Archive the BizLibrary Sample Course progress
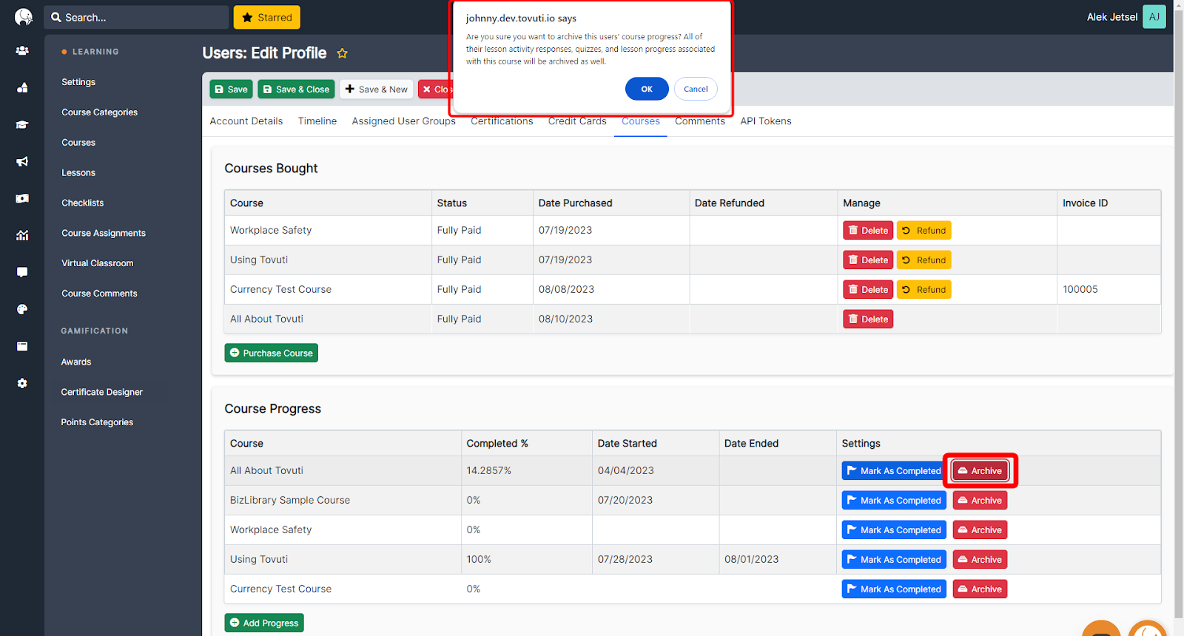The image size is (1184, 636). 979,501
